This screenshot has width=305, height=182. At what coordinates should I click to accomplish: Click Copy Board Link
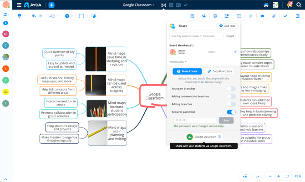(x=219, y=71)
